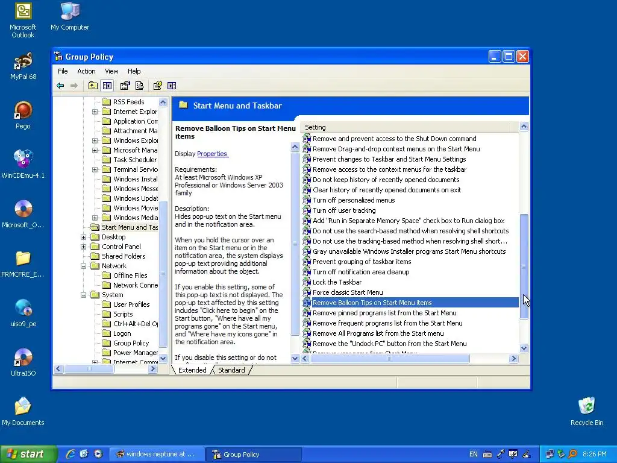The height and width of the screenshot is (463, 617).
Task: Click the Setting column header
Action: 406,127
